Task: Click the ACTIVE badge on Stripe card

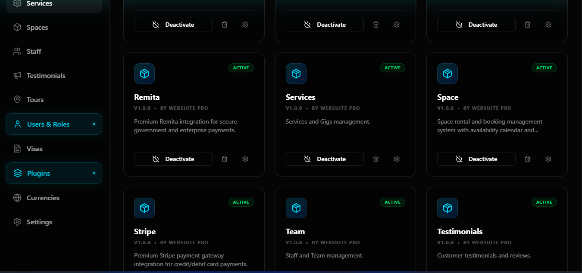Action: coord(241,202)
